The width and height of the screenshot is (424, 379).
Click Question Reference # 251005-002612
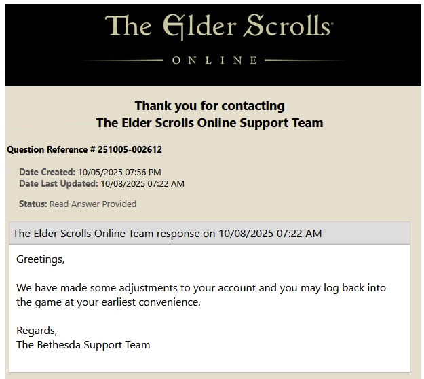pyautogui.click(x=84, y=149)
